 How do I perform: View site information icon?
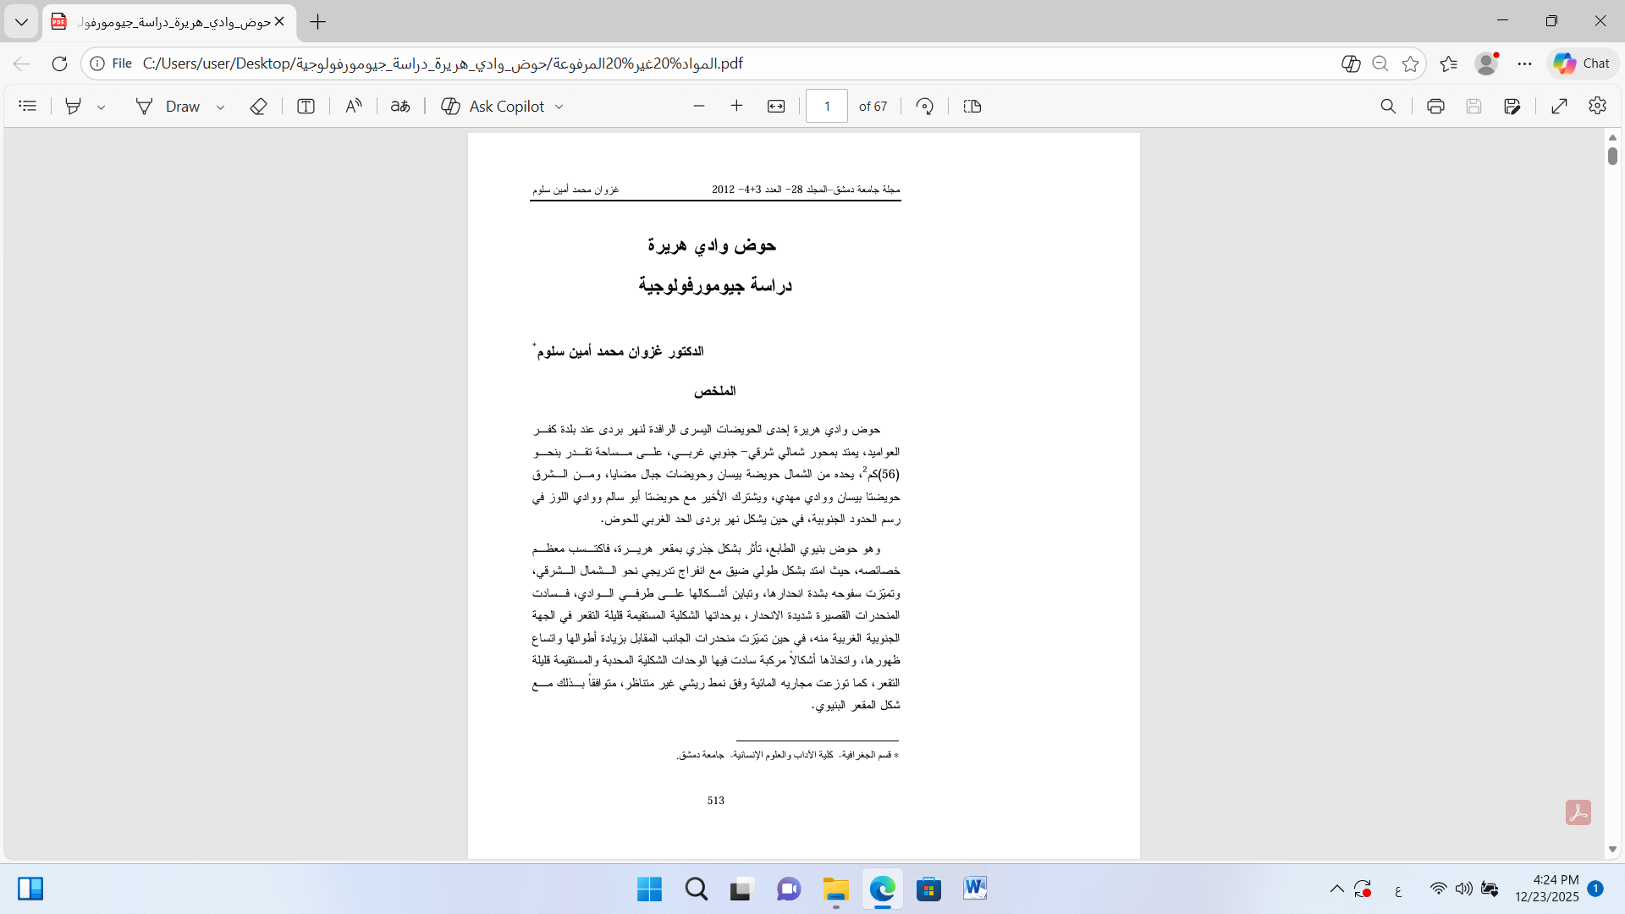[x=97, y=63]
